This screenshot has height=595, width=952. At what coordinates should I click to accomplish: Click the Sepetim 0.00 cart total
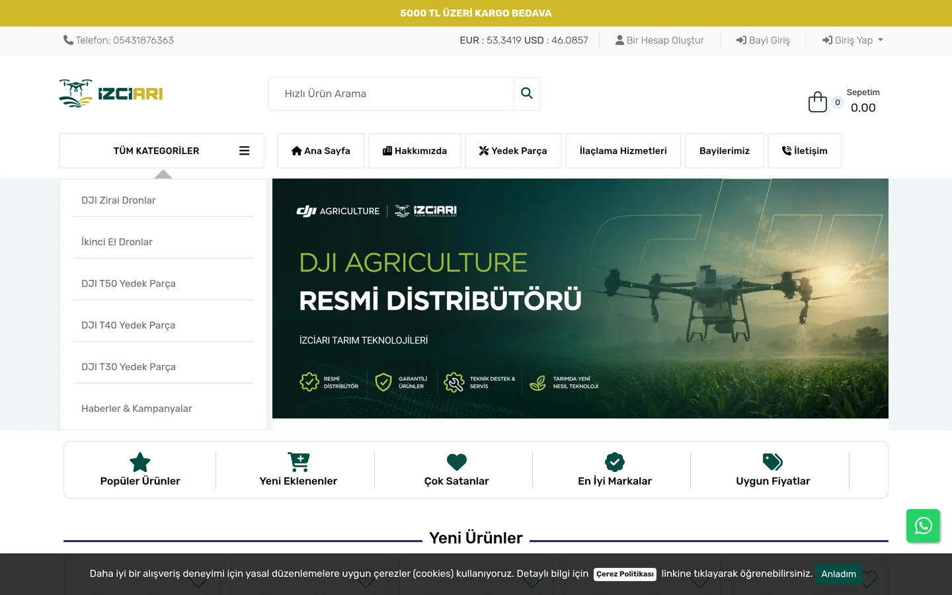point(863,101)
